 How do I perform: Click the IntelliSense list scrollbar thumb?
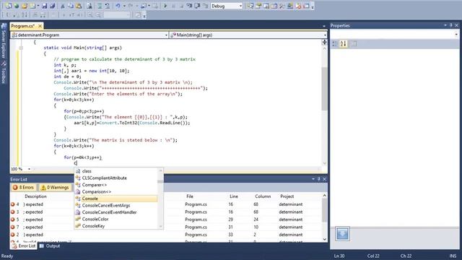click(x=160, y=181)
